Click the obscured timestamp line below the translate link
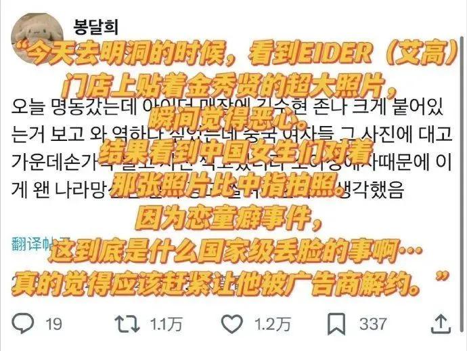The height and width of the screenshot is (351, 467). [x=126, y=281]
